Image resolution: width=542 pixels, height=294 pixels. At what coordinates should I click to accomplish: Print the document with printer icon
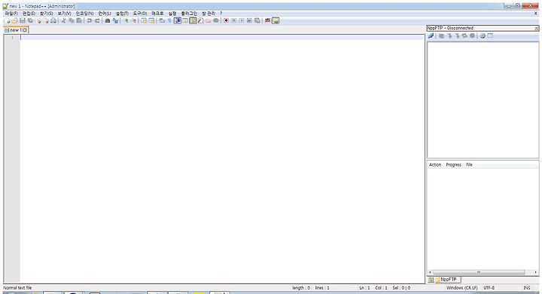pos(53,21)
